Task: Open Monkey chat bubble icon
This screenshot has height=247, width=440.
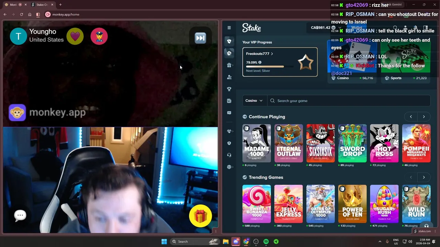Action: click(20, 215)
